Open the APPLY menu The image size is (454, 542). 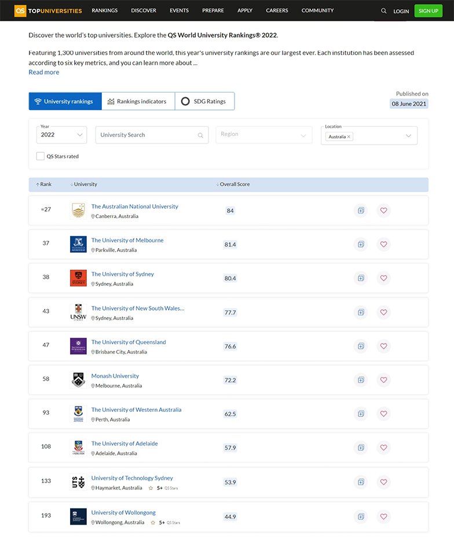(x=245, y=10)
